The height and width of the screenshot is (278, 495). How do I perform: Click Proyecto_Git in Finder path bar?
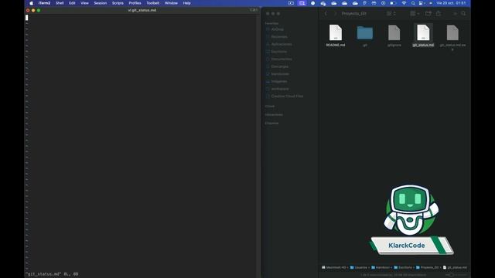coord(428,267)
